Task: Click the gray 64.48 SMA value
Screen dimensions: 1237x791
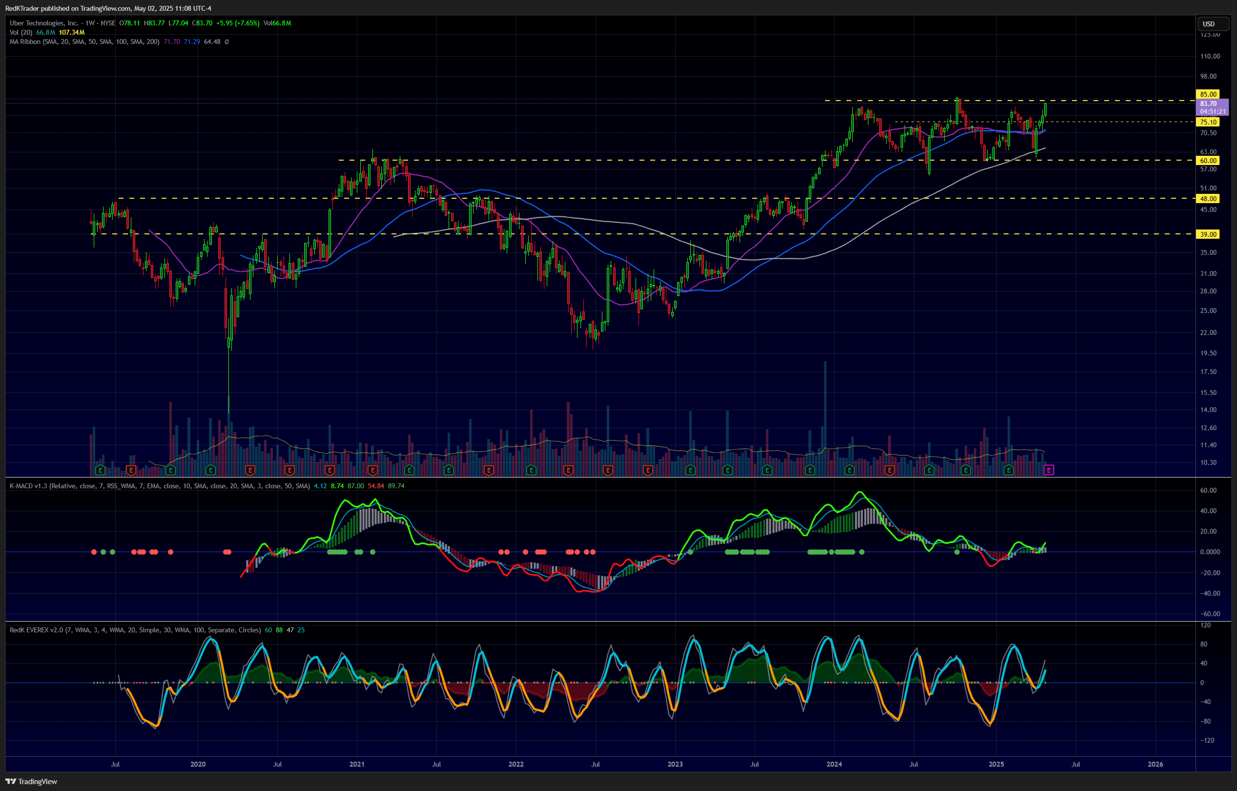Action: (x=212, y=42)
